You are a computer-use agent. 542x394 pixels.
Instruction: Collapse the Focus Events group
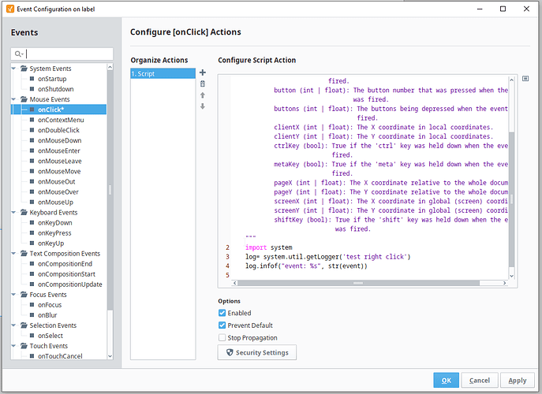[x=14, y=294]
